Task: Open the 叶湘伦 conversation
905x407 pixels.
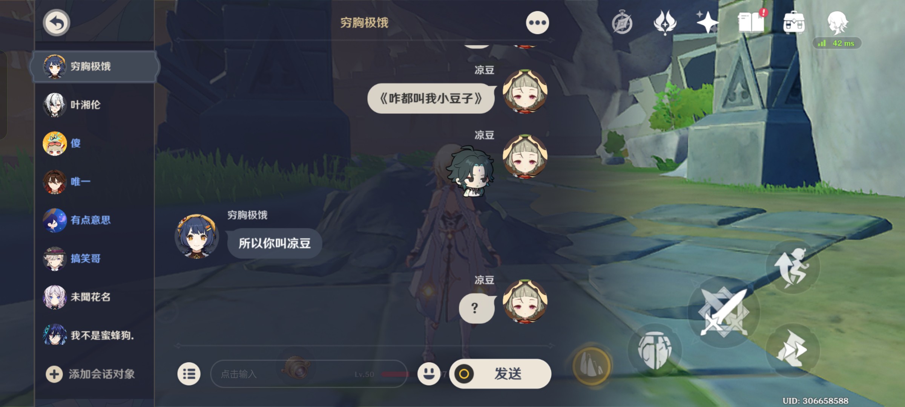Action: (95, 105)
